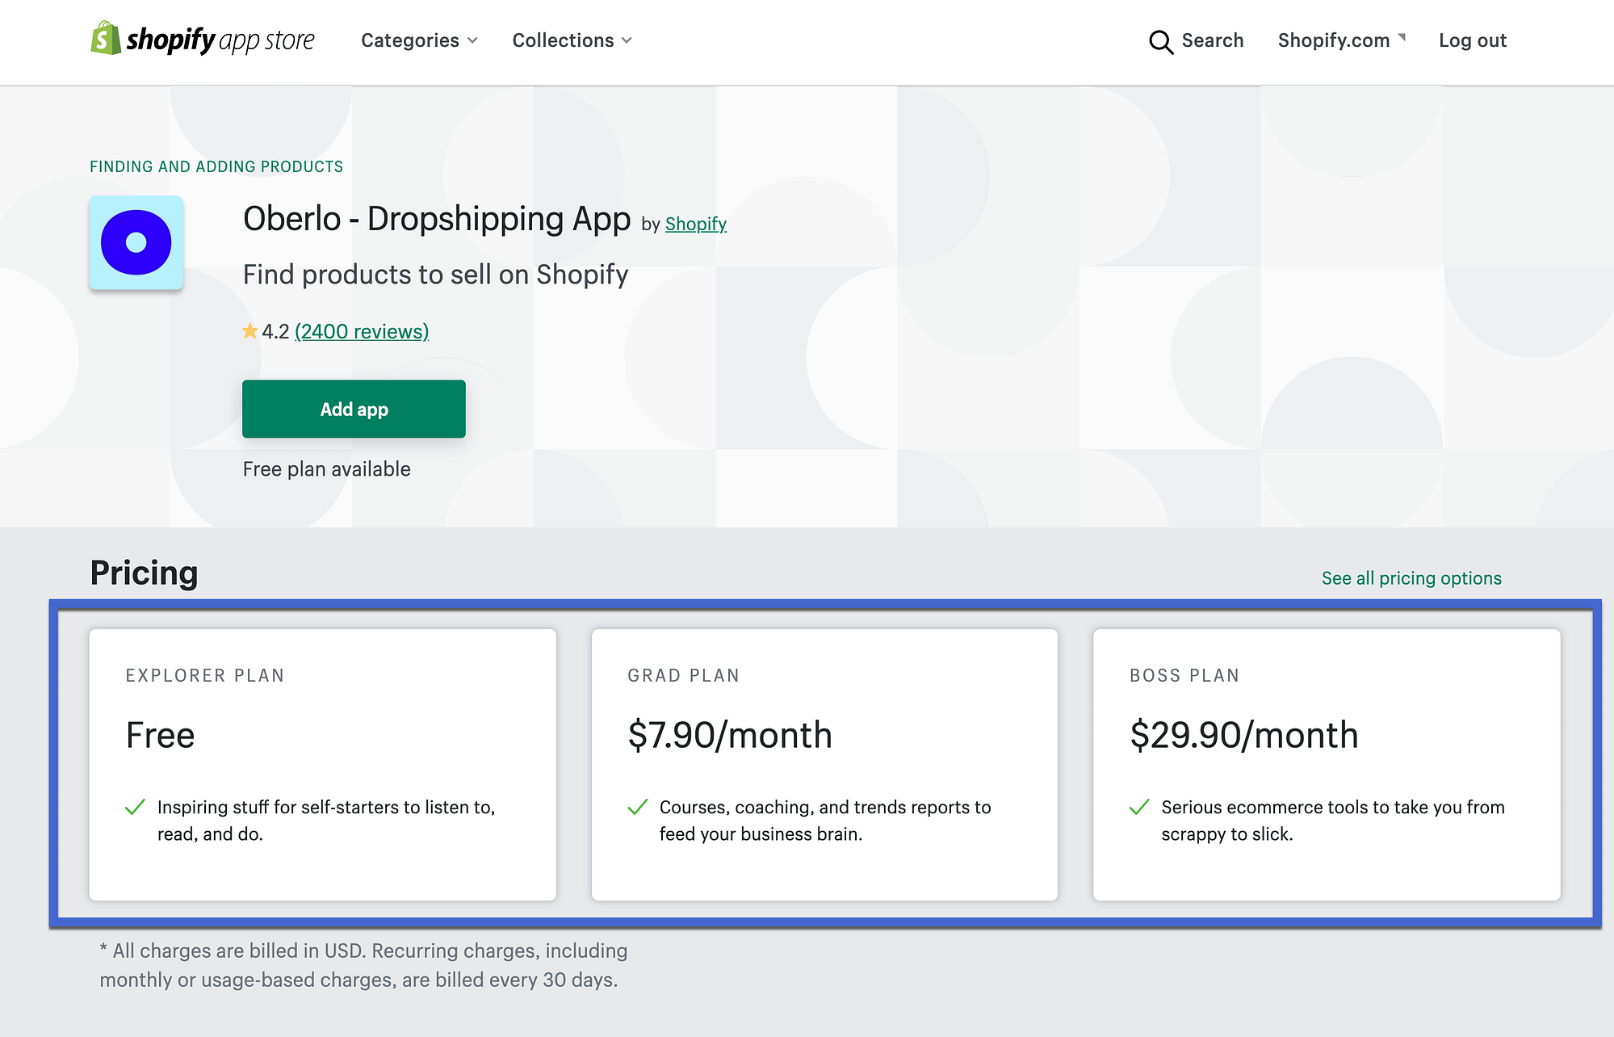Click the FINDING AND ADDING PRODUCTS label
Screen dimensions: 1614x1037
pyautogui.click(x=216, y=166)
